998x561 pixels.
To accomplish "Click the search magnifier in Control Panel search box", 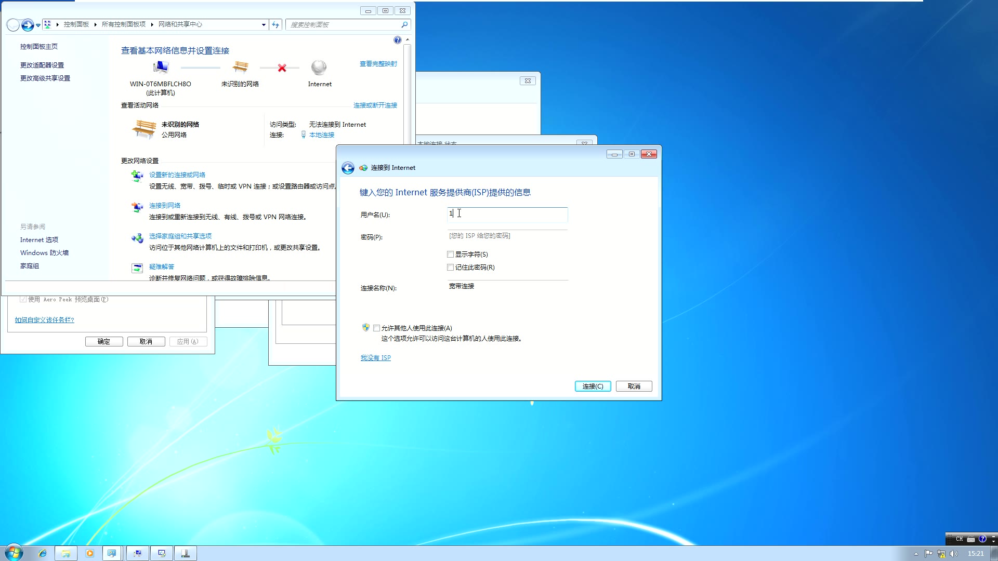I will (404, 24).
